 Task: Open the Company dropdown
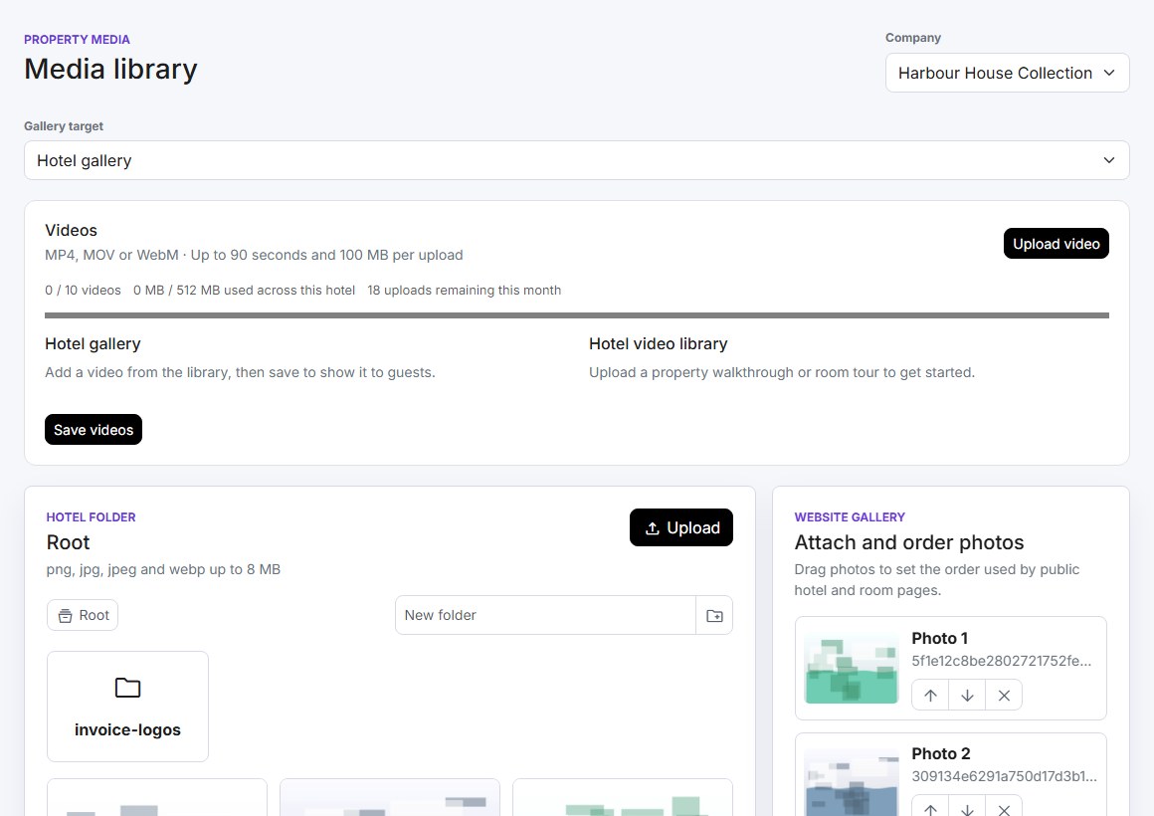1007,73
